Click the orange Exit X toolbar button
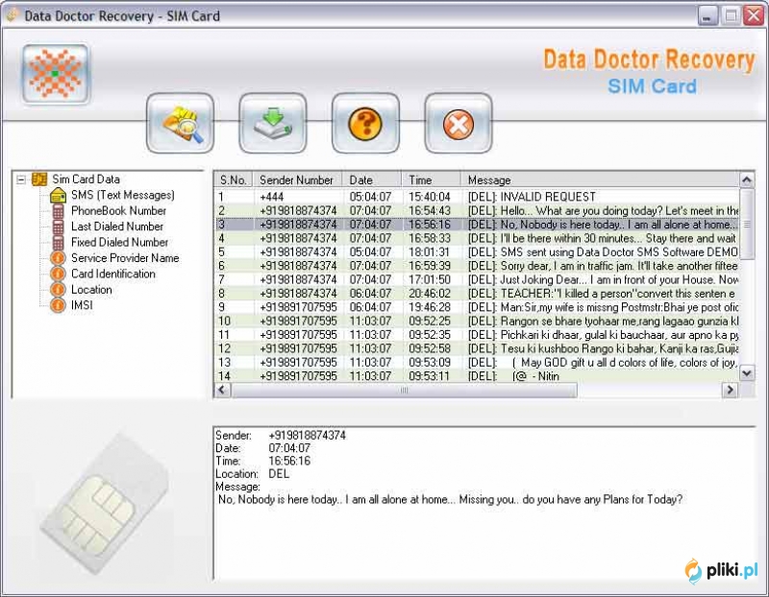The height and width of the screenshot is (597, 769). click(x=459, y=123)
